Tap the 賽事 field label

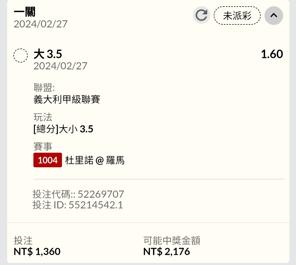tap(43, 147)
